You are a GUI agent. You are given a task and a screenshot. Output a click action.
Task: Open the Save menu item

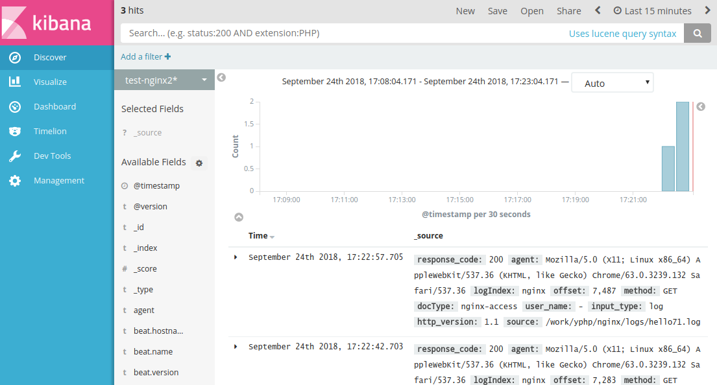click(498, 11)
